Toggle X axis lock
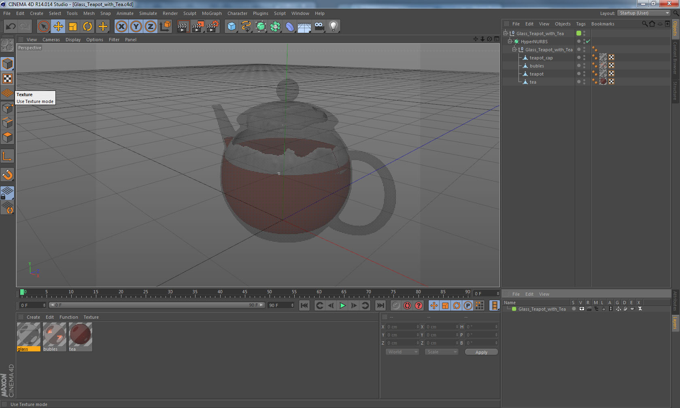Image resolution: width=680 pixels, height=408 pixels. [121, 27]
